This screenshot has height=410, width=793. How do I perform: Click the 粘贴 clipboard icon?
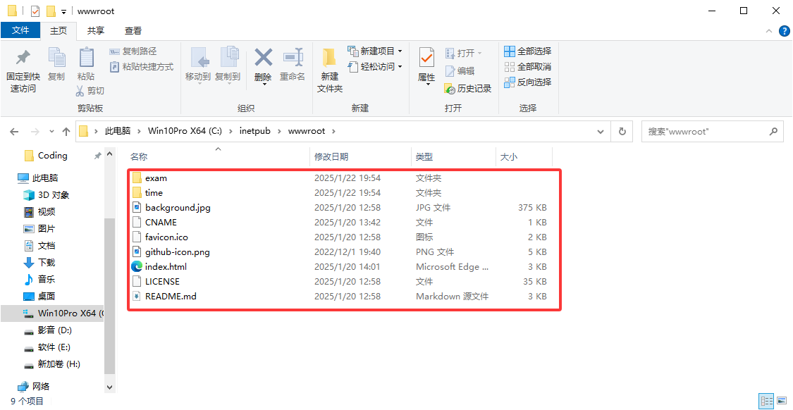86,58
